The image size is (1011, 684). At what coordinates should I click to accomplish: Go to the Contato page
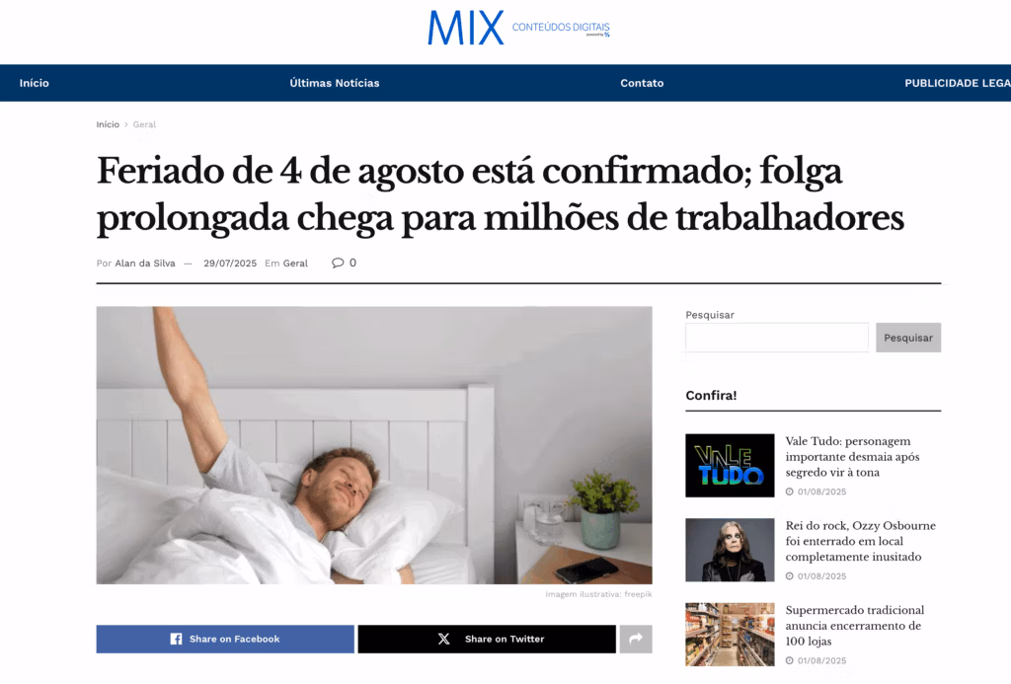642,83
